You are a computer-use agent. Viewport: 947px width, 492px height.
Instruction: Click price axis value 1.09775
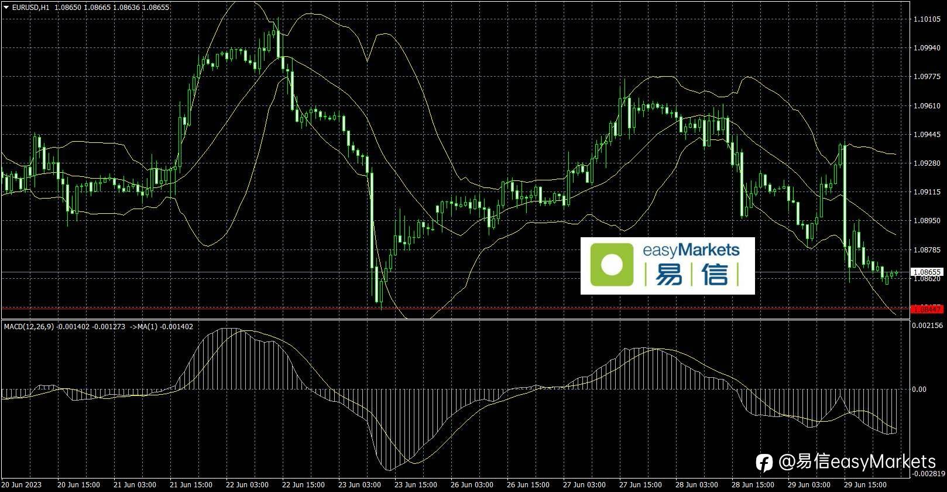tap(927, 77)
